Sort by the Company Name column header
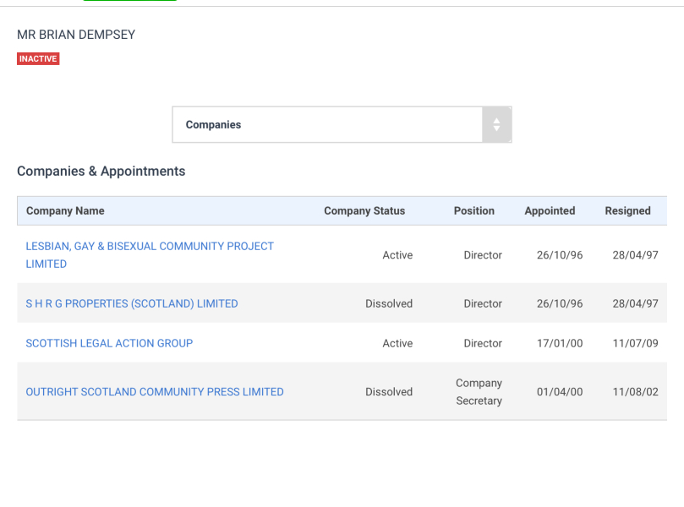Image resolution: width=684 pixels, height=507 pixels. 65,210
